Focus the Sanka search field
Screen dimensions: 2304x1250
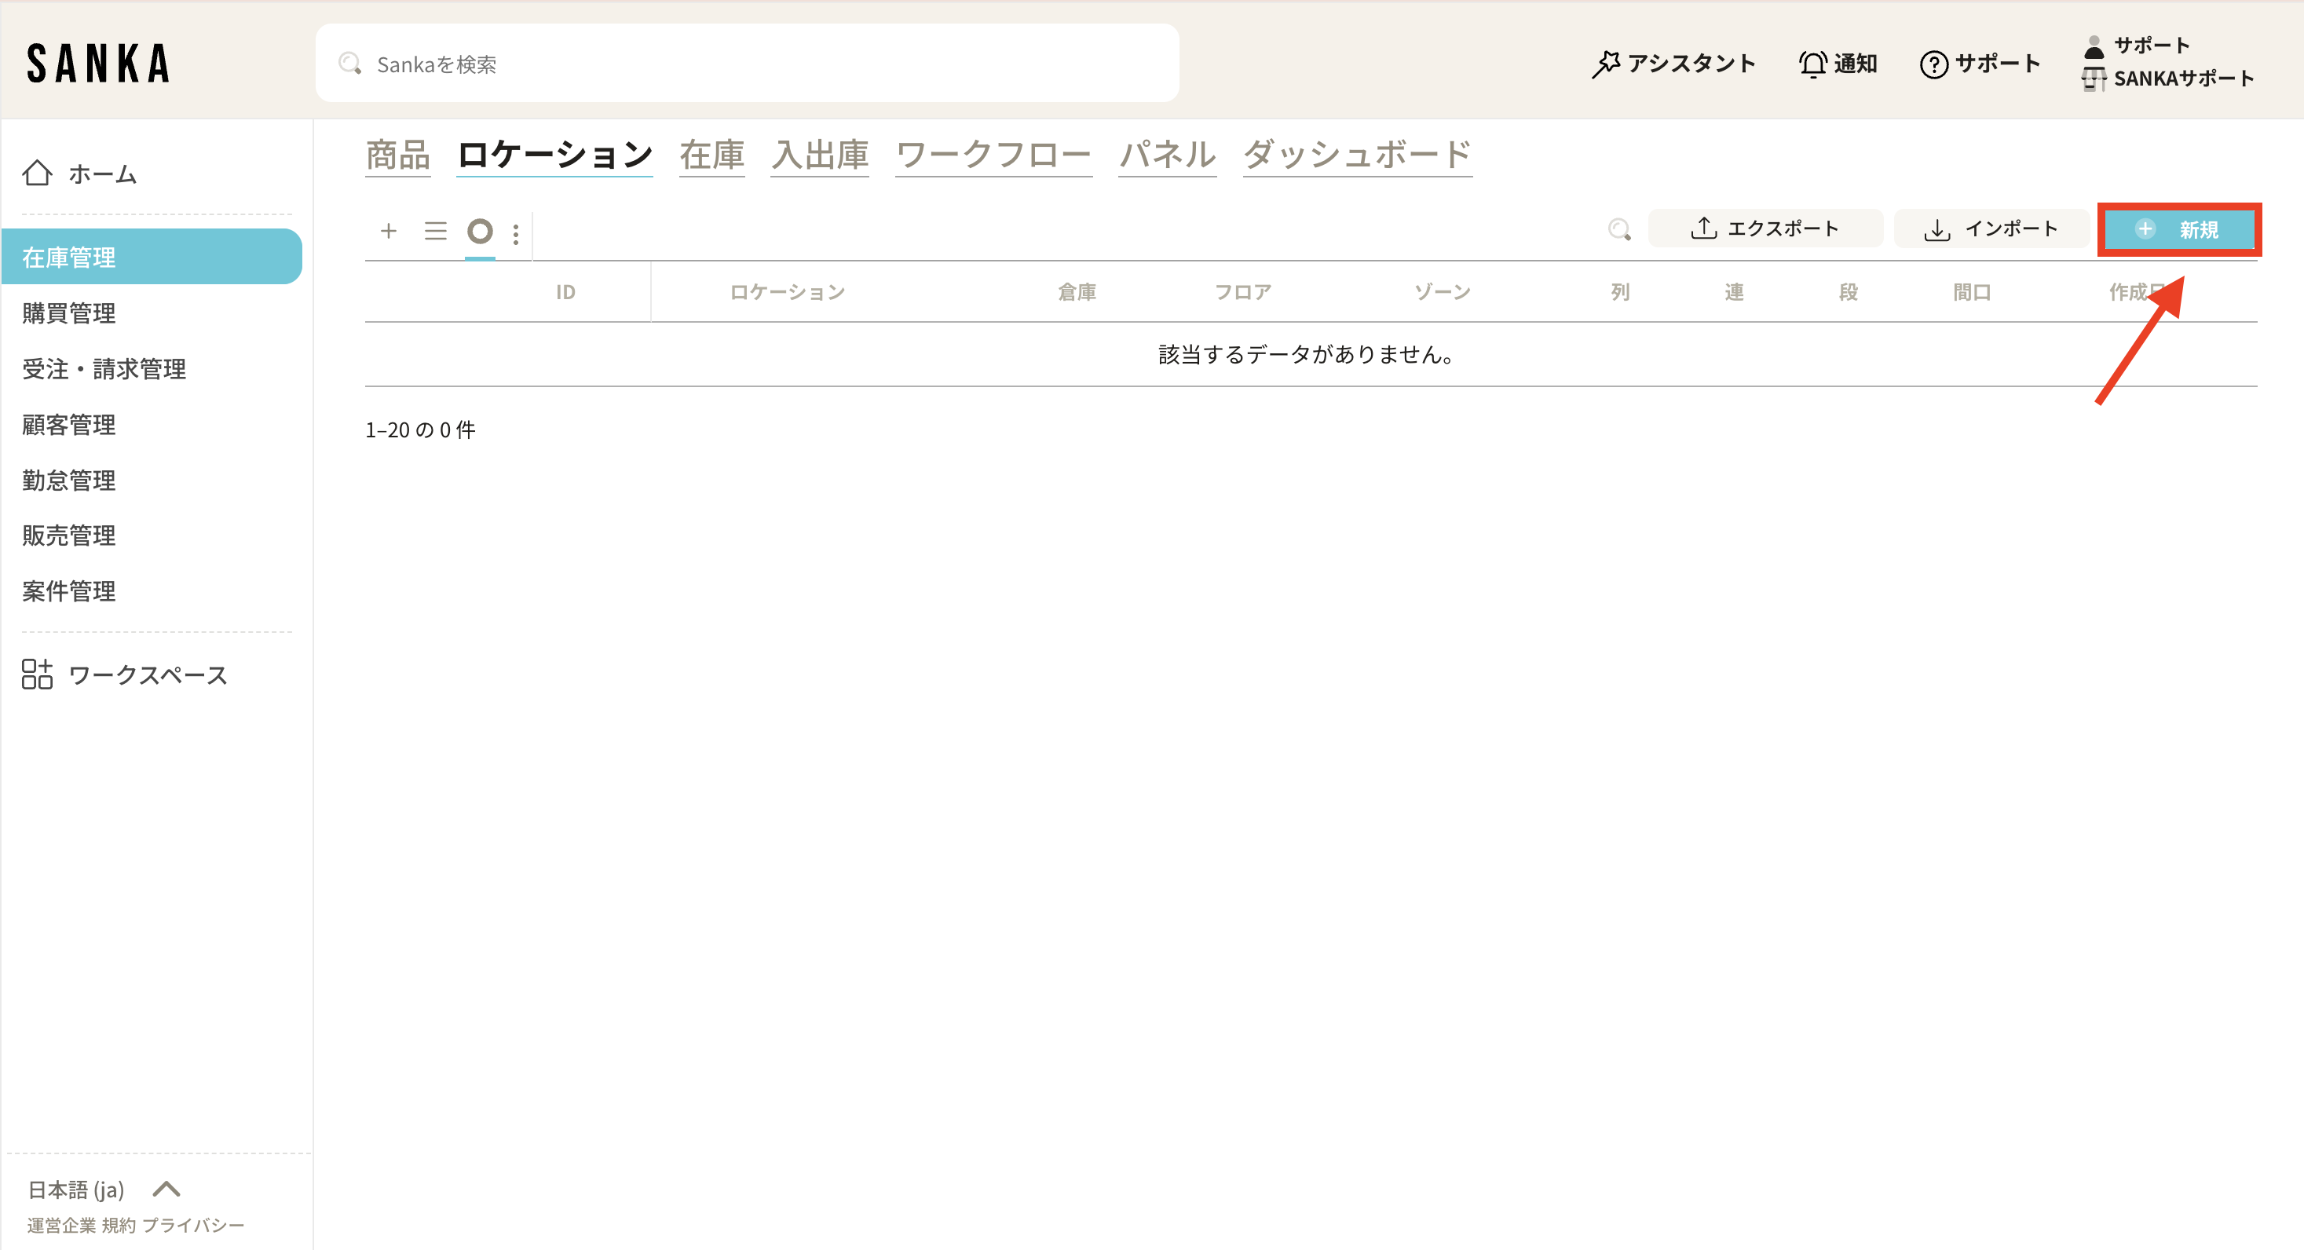[747, 64]
